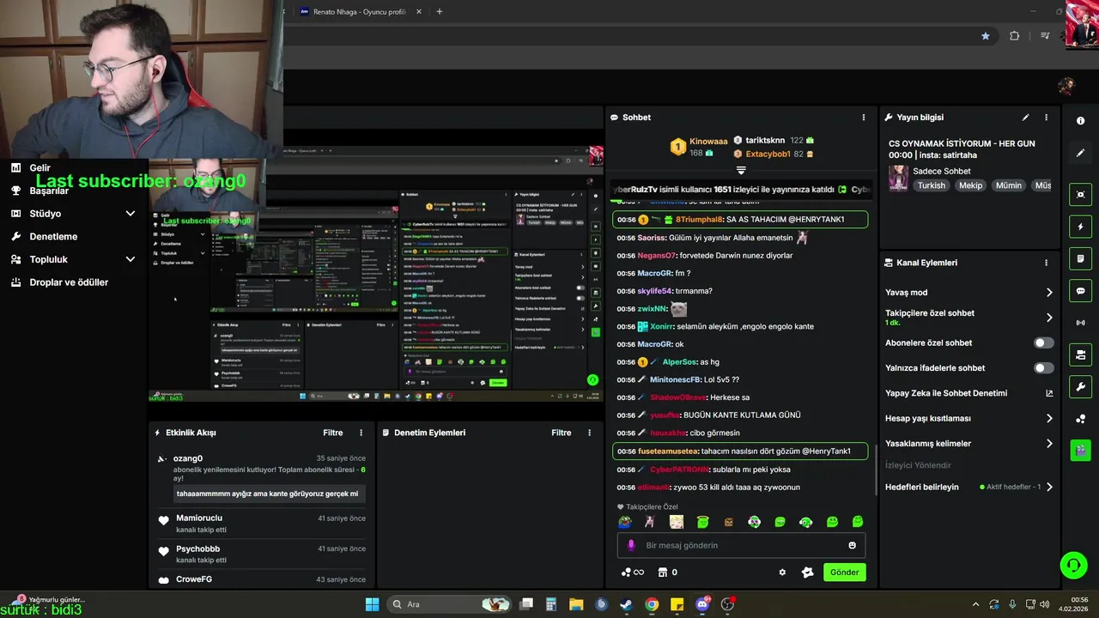
Task: Click the sticker icon beside Gönder
Action: click(807, 573)
